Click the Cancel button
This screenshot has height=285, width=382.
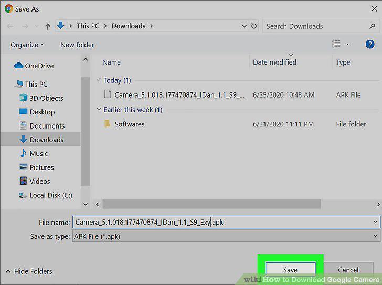(x=348, y=270)
